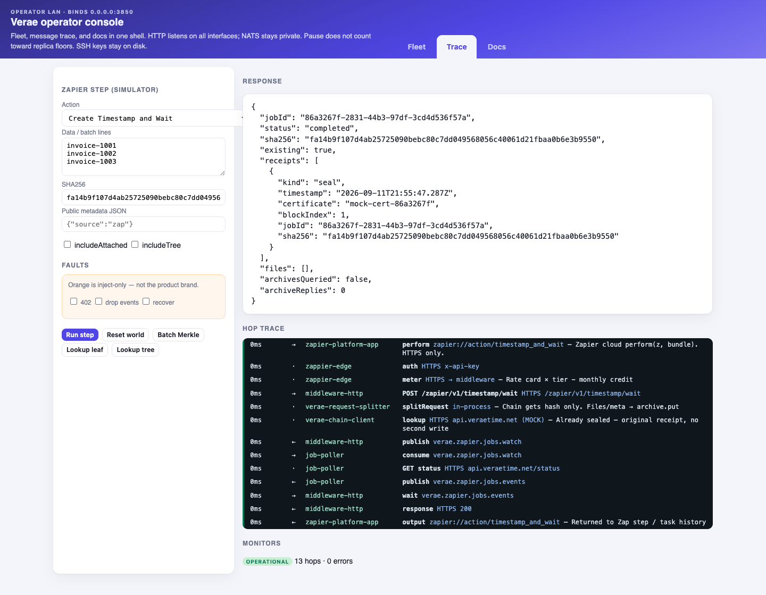Open the Docs tab

point(497,47)
